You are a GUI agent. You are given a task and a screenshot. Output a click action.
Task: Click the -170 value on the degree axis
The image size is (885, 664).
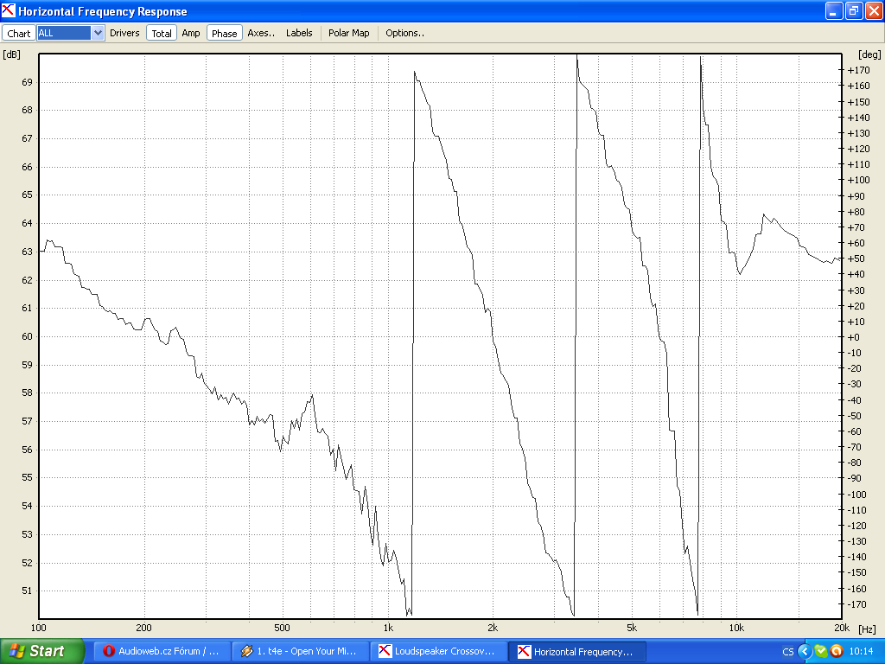click(x=857, y=604)
